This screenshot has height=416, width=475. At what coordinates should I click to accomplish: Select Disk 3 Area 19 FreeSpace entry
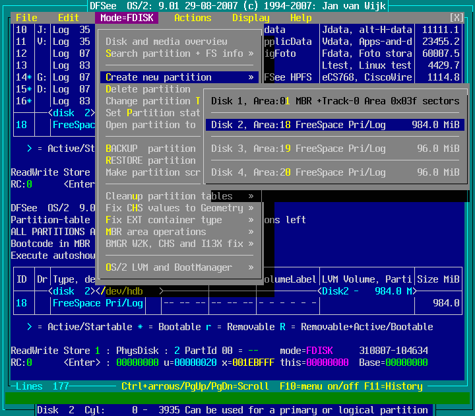tap(334, 149)
